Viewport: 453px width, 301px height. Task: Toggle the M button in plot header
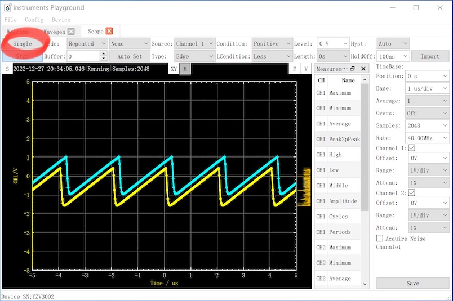185,69
